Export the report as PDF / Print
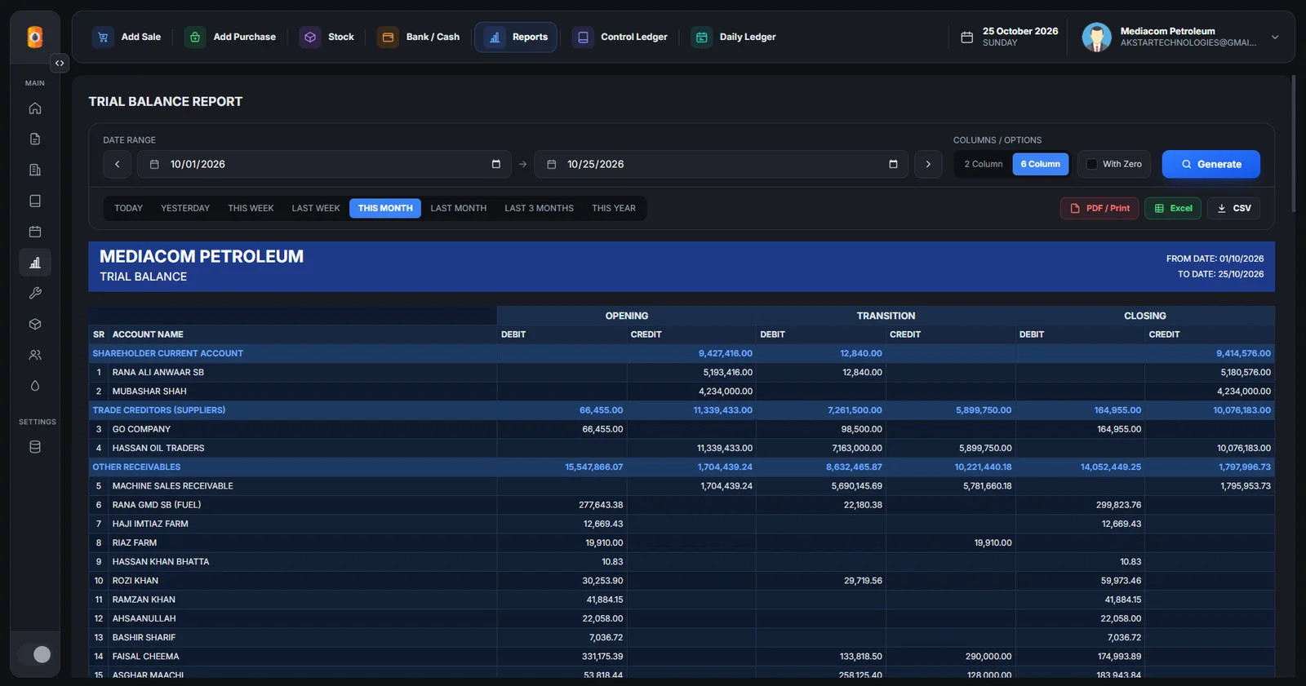The width and height of the screenshot is (1306, 686). [x=1099, y=208]
